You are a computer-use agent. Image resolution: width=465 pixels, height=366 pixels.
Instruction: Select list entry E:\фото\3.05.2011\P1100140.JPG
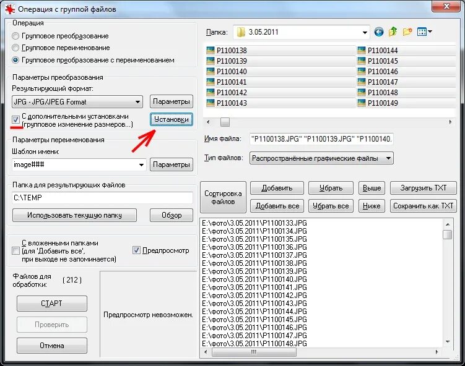pyautogui.click(x=254, y=279)
